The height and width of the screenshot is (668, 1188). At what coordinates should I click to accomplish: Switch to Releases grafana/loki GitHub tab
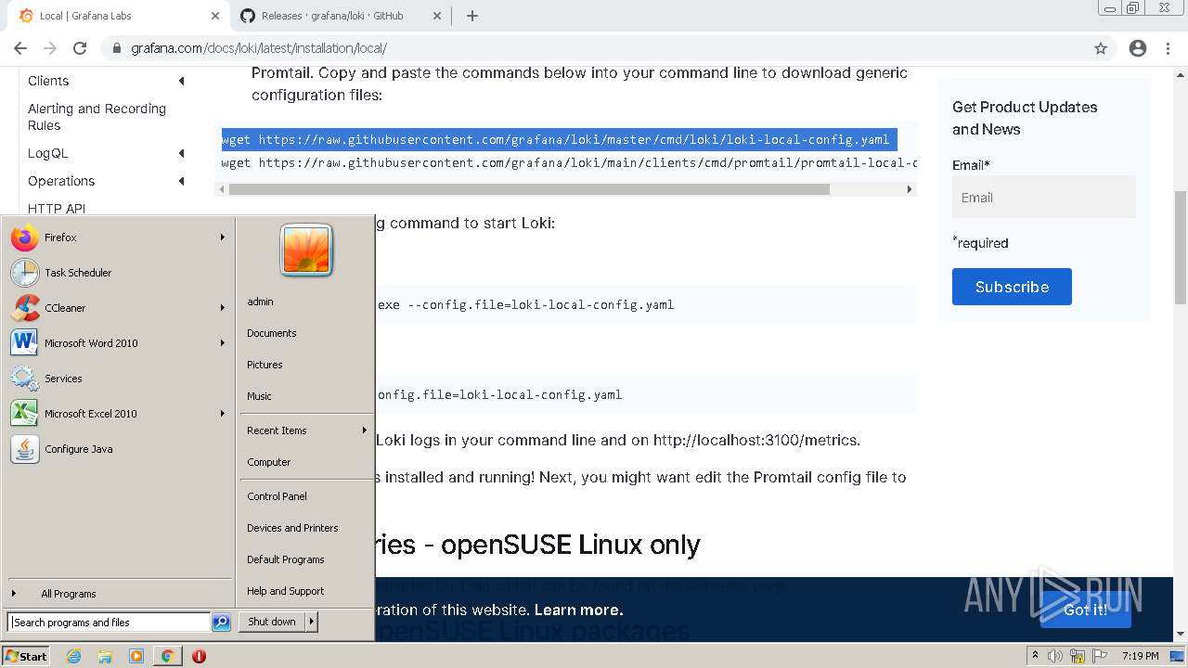[x=331, y=16]
